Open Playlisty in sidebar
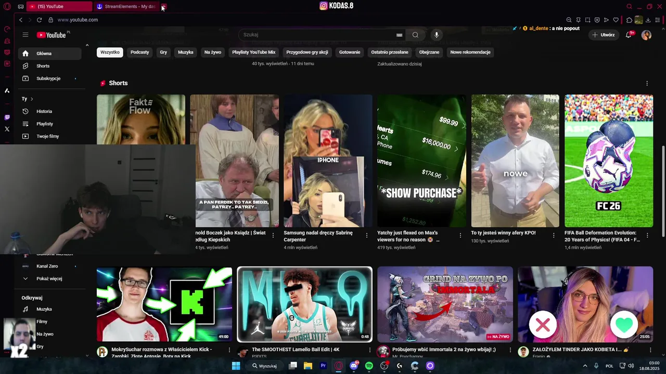The width and height of the screenshot is (666, 374). [50, 124]
